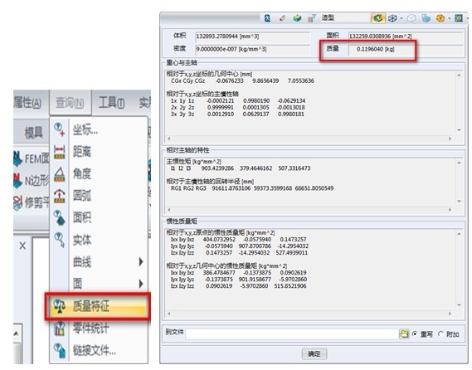Click the 面积 area value field
The height and width of the screenshot is (370, 472).
pos(405,37)
